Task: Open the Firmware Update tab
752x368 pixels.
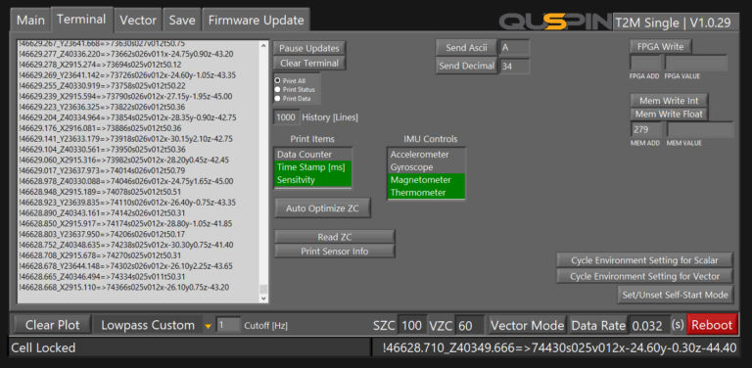Action: tap(256, 21)
